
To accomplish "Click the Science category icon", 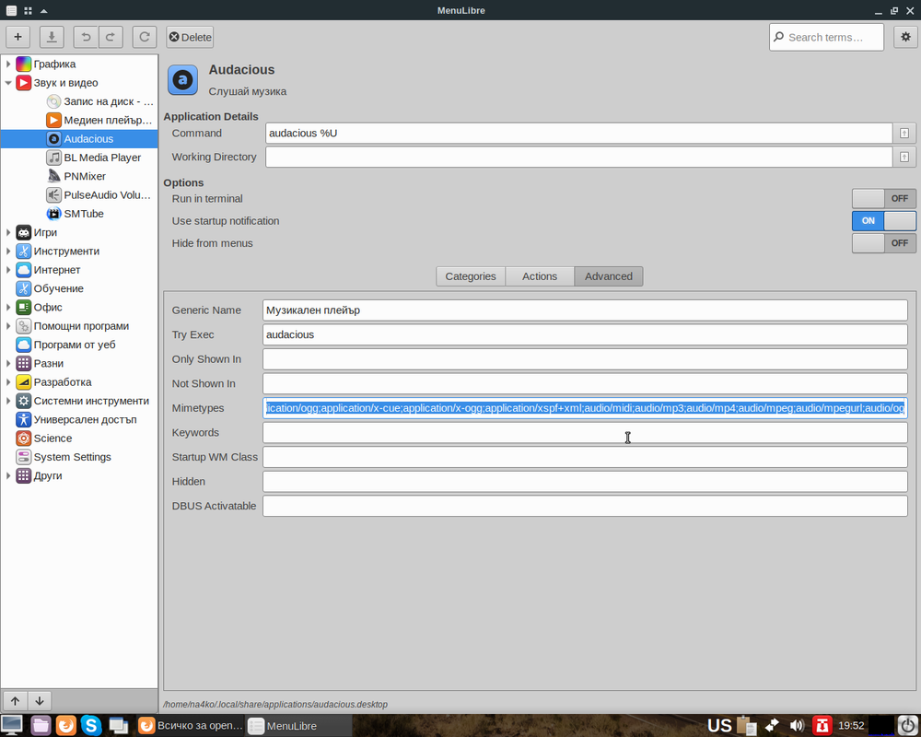I will 24,438.
